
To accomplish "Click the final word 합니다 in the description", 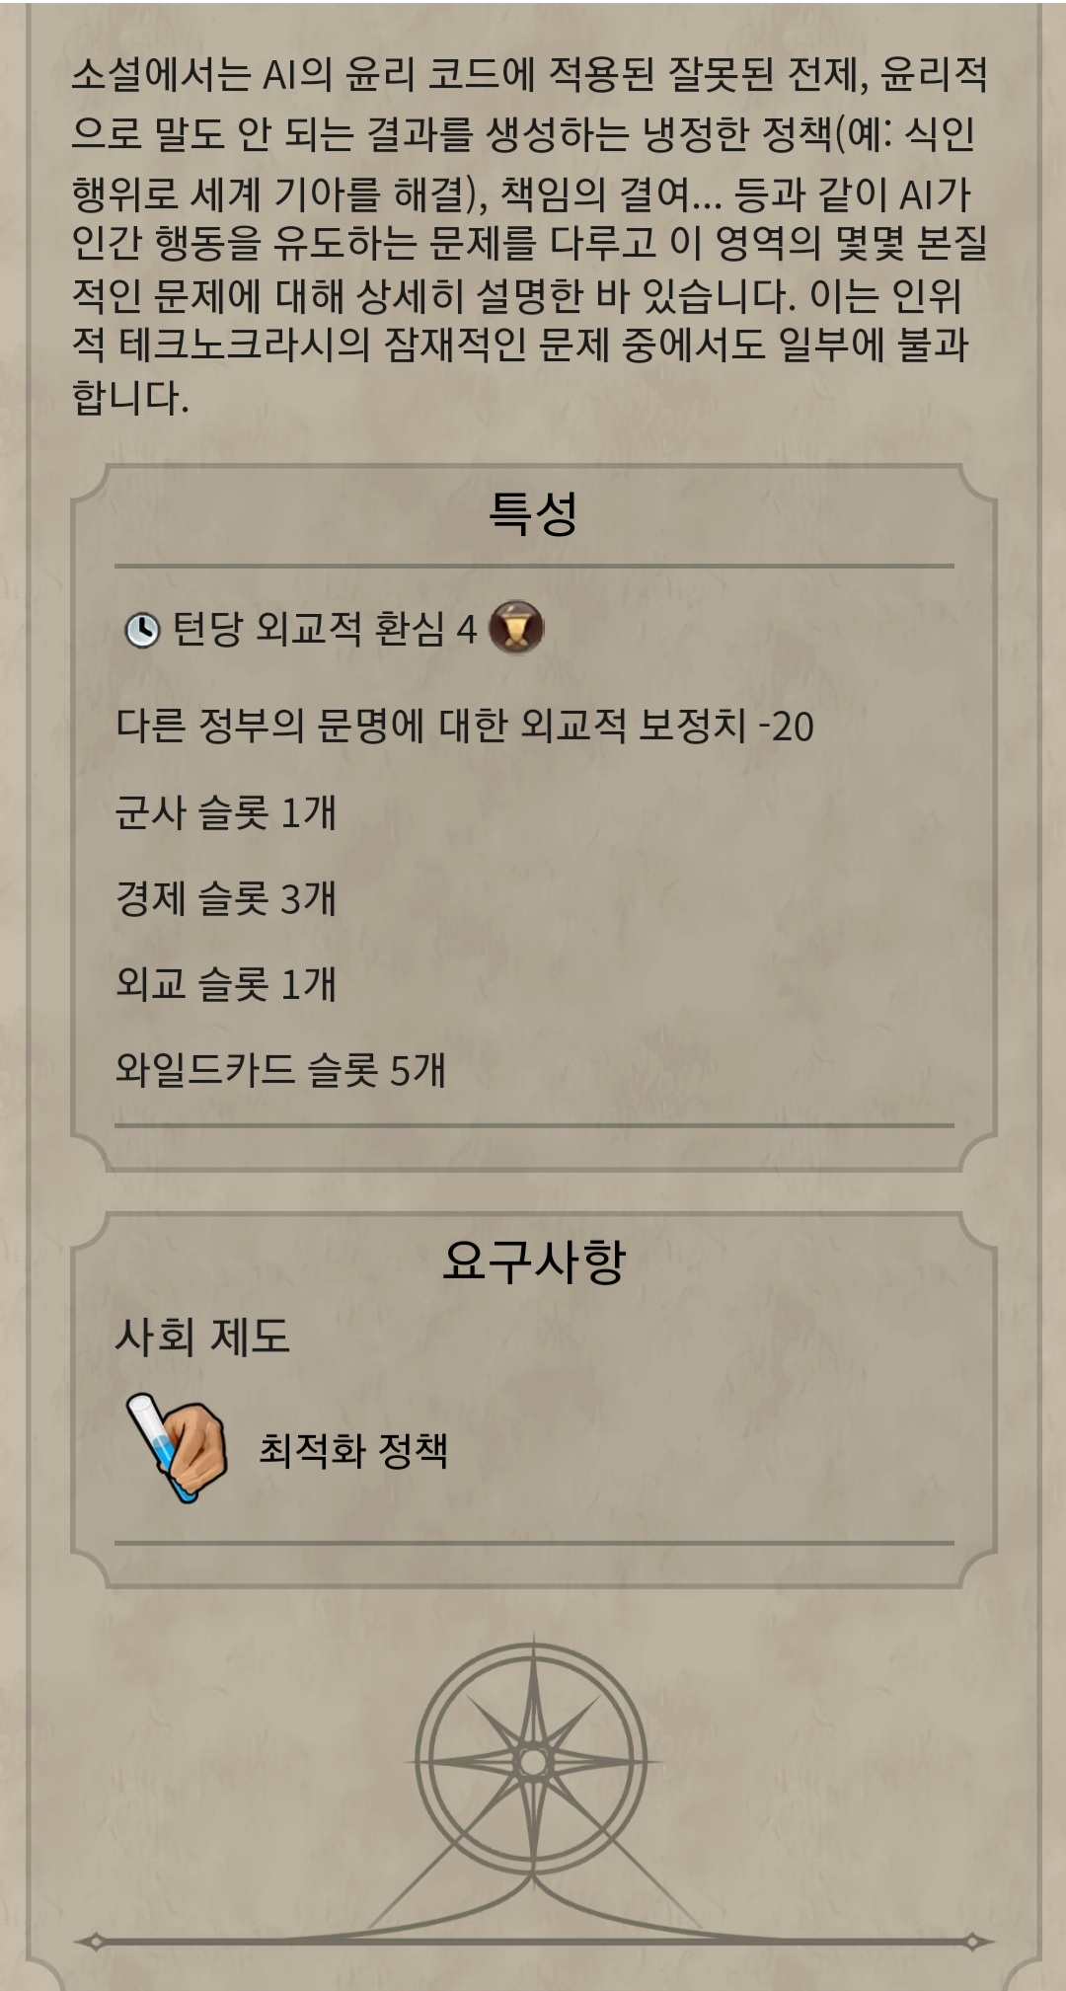I will pos(129,398).
